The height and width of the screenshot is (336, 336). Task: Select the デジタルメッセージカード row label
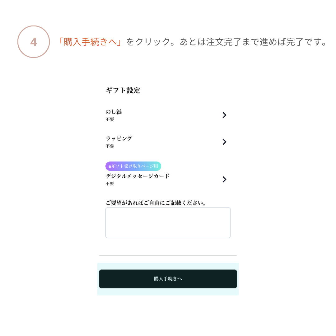pyautogui.click(x=138, y=176)
